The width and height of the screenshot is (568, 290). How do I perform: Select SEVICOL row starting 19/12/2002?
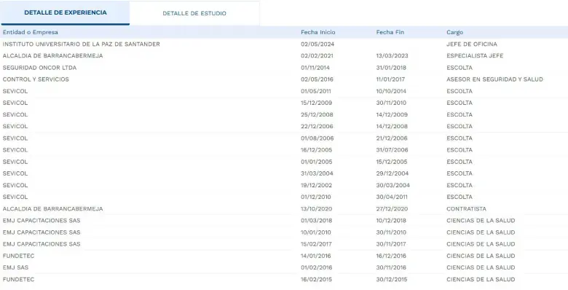tap(15, 185)
